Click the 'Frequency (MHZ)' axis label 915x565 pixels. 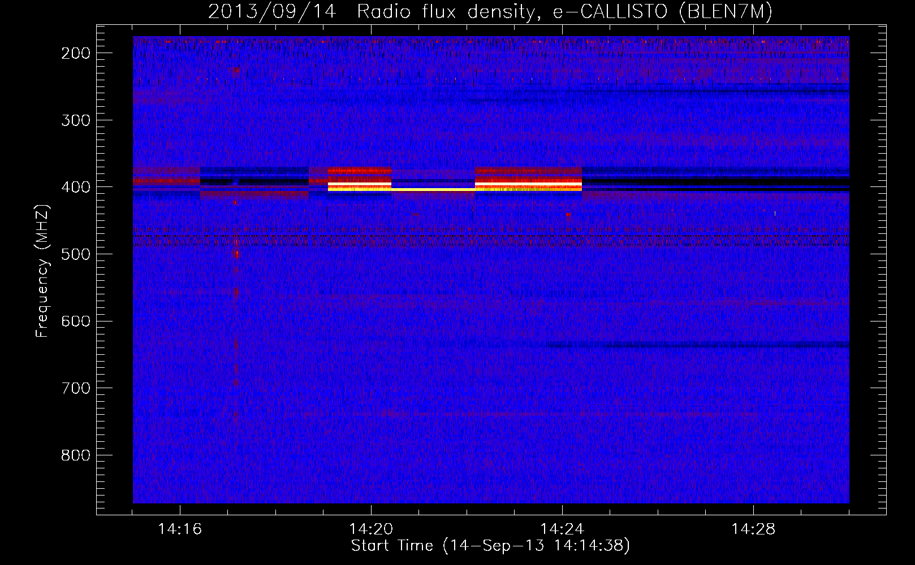[x=42, y=271]
